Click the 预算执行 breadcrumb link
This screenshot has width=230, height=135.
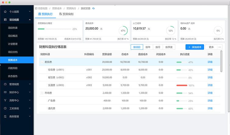click(71, 8)
